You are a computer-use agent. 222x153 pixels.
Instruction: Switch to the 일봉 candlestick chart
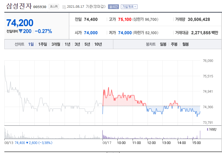pos(163,44)
